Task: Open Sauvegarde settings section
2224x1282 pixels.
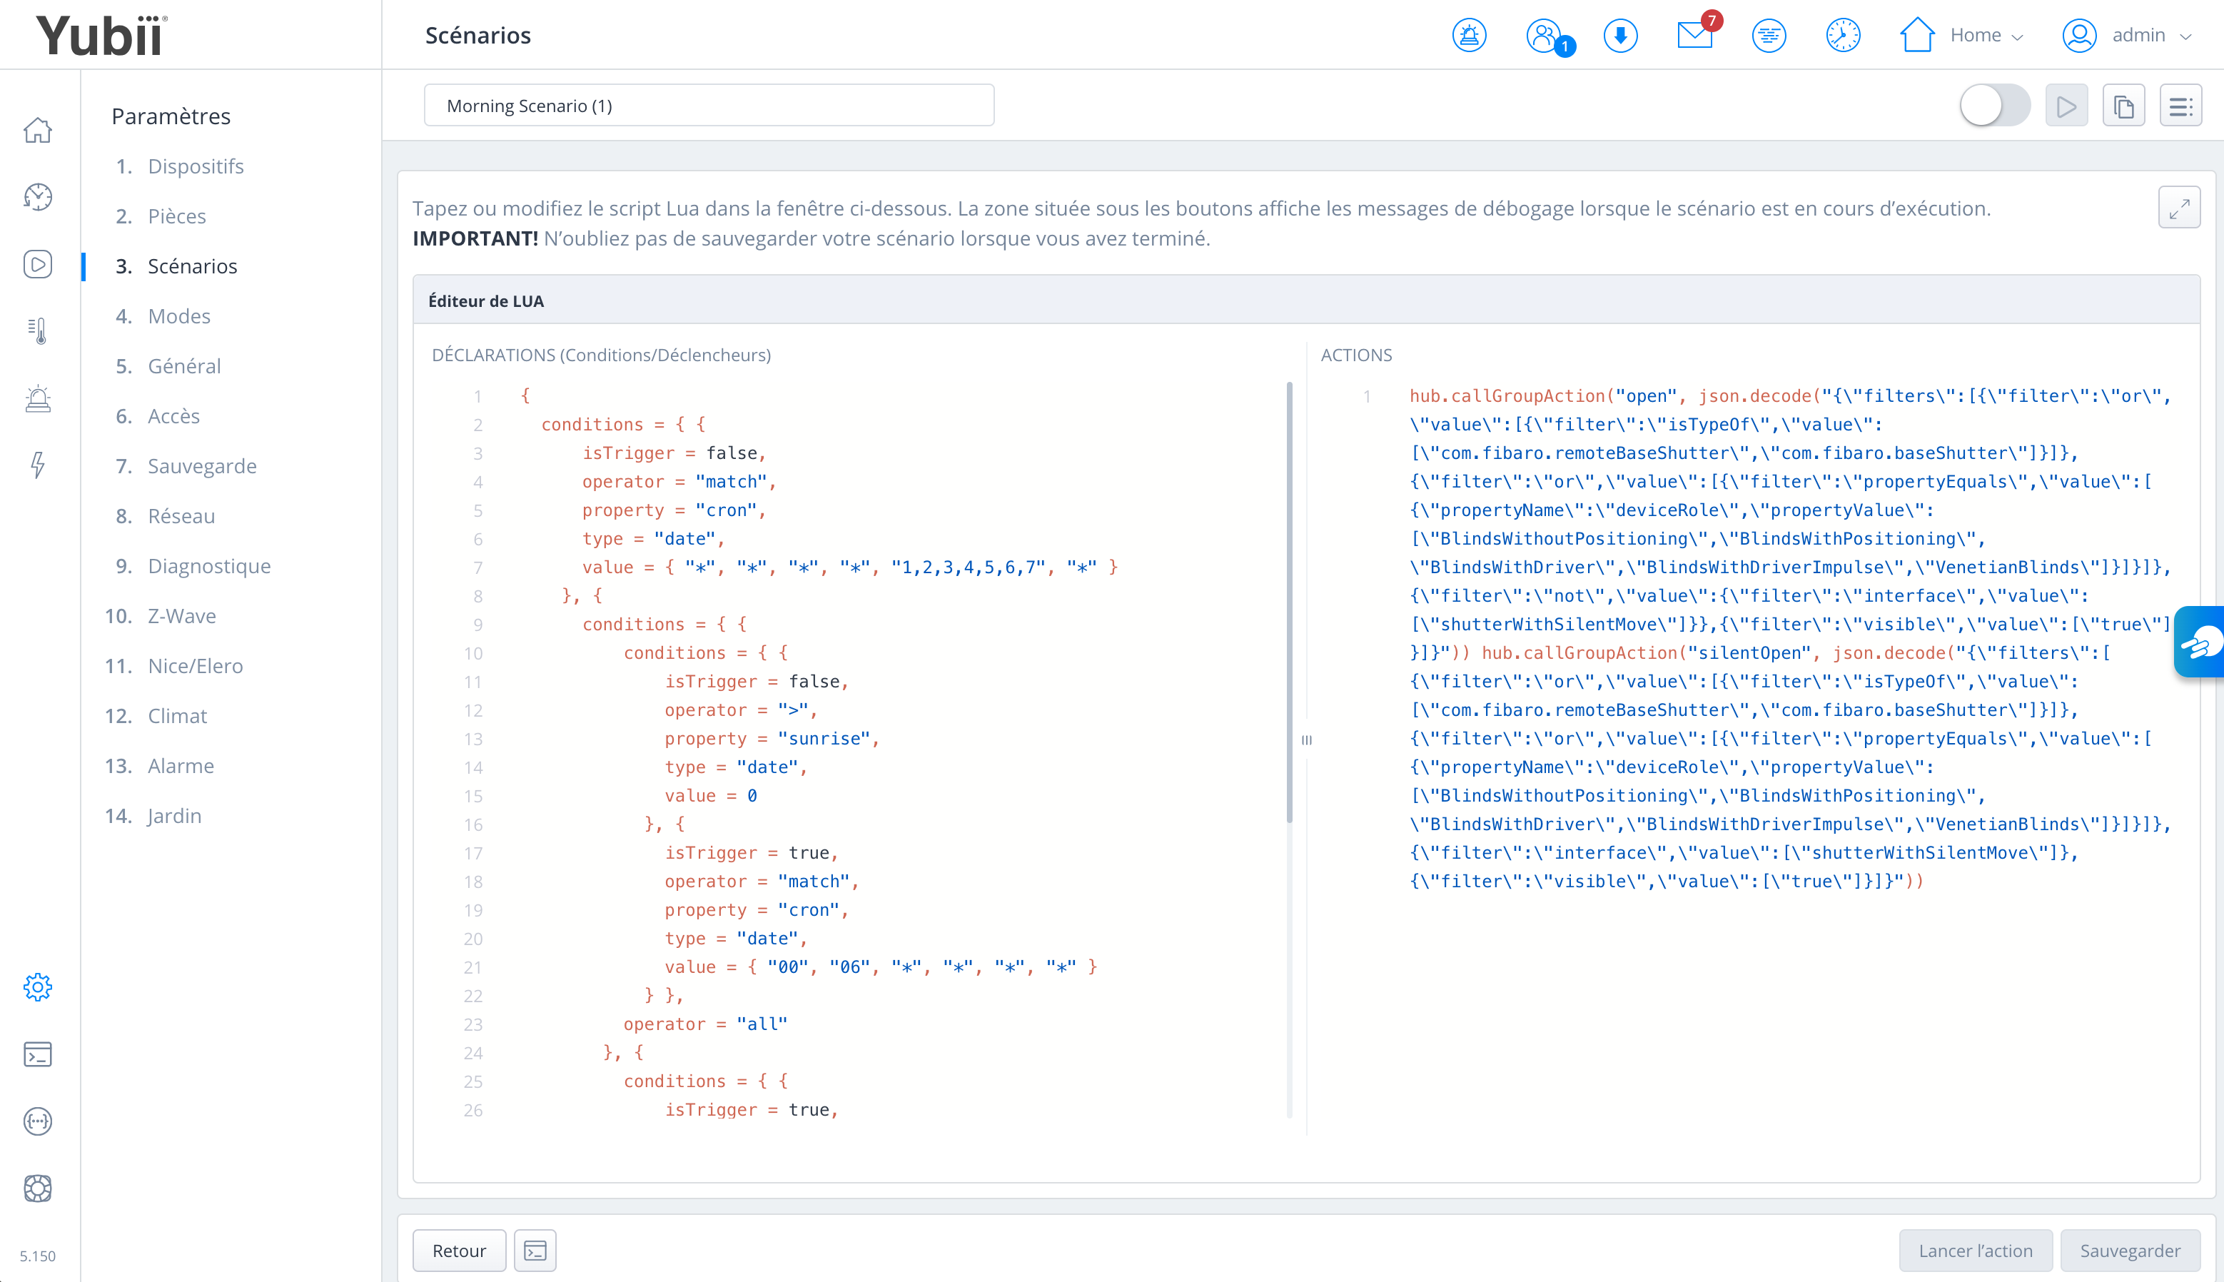Action: (203, 466)
